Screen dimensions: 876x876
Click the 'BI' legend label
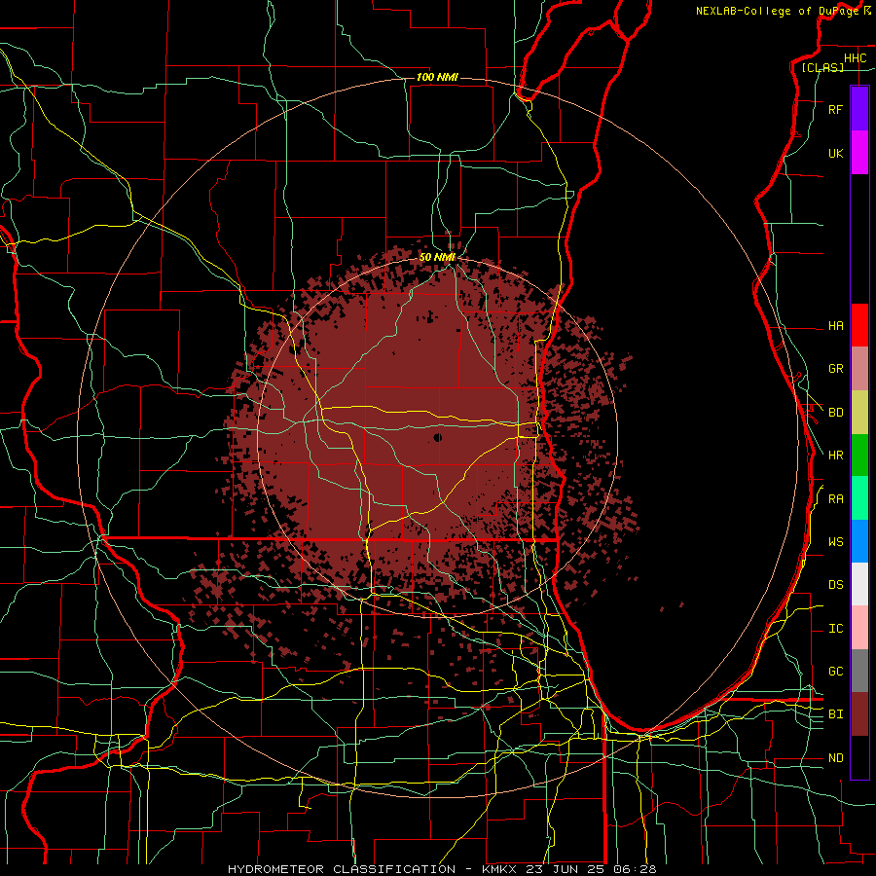pos(836,714)
